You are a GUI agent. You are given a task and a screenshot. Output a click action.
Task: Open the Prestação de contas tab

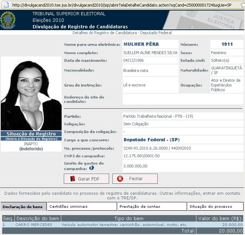click(152, 207)
